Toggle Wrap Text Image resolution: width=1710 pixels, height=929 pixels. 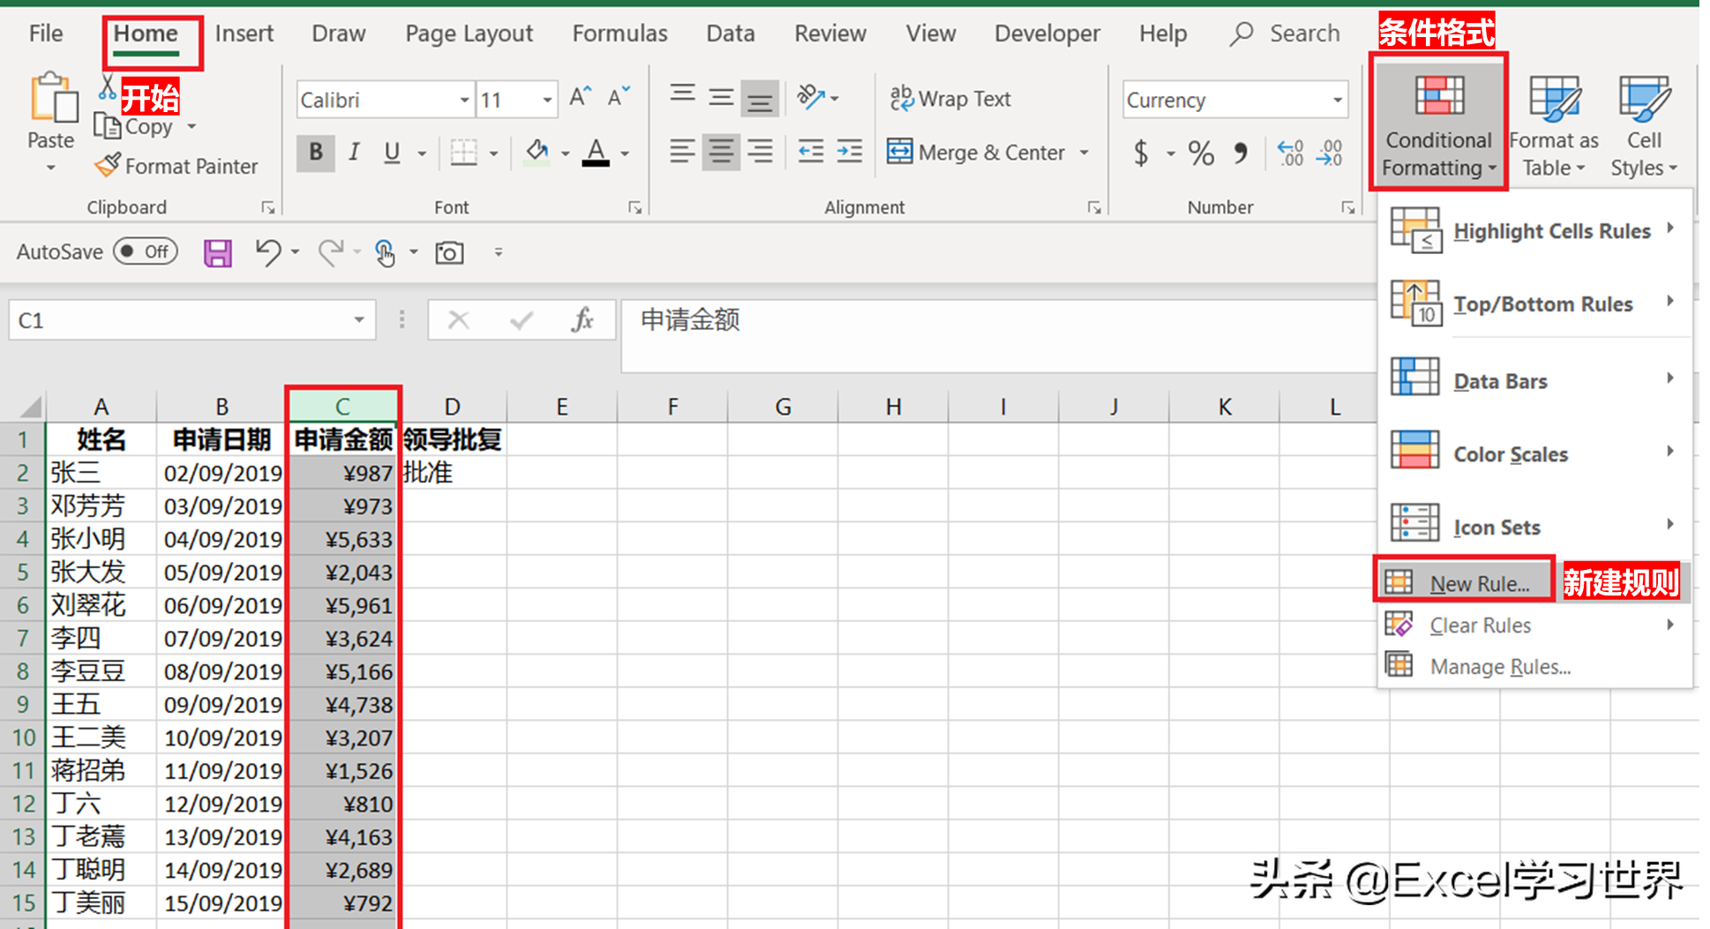click(x=950, y=99)
